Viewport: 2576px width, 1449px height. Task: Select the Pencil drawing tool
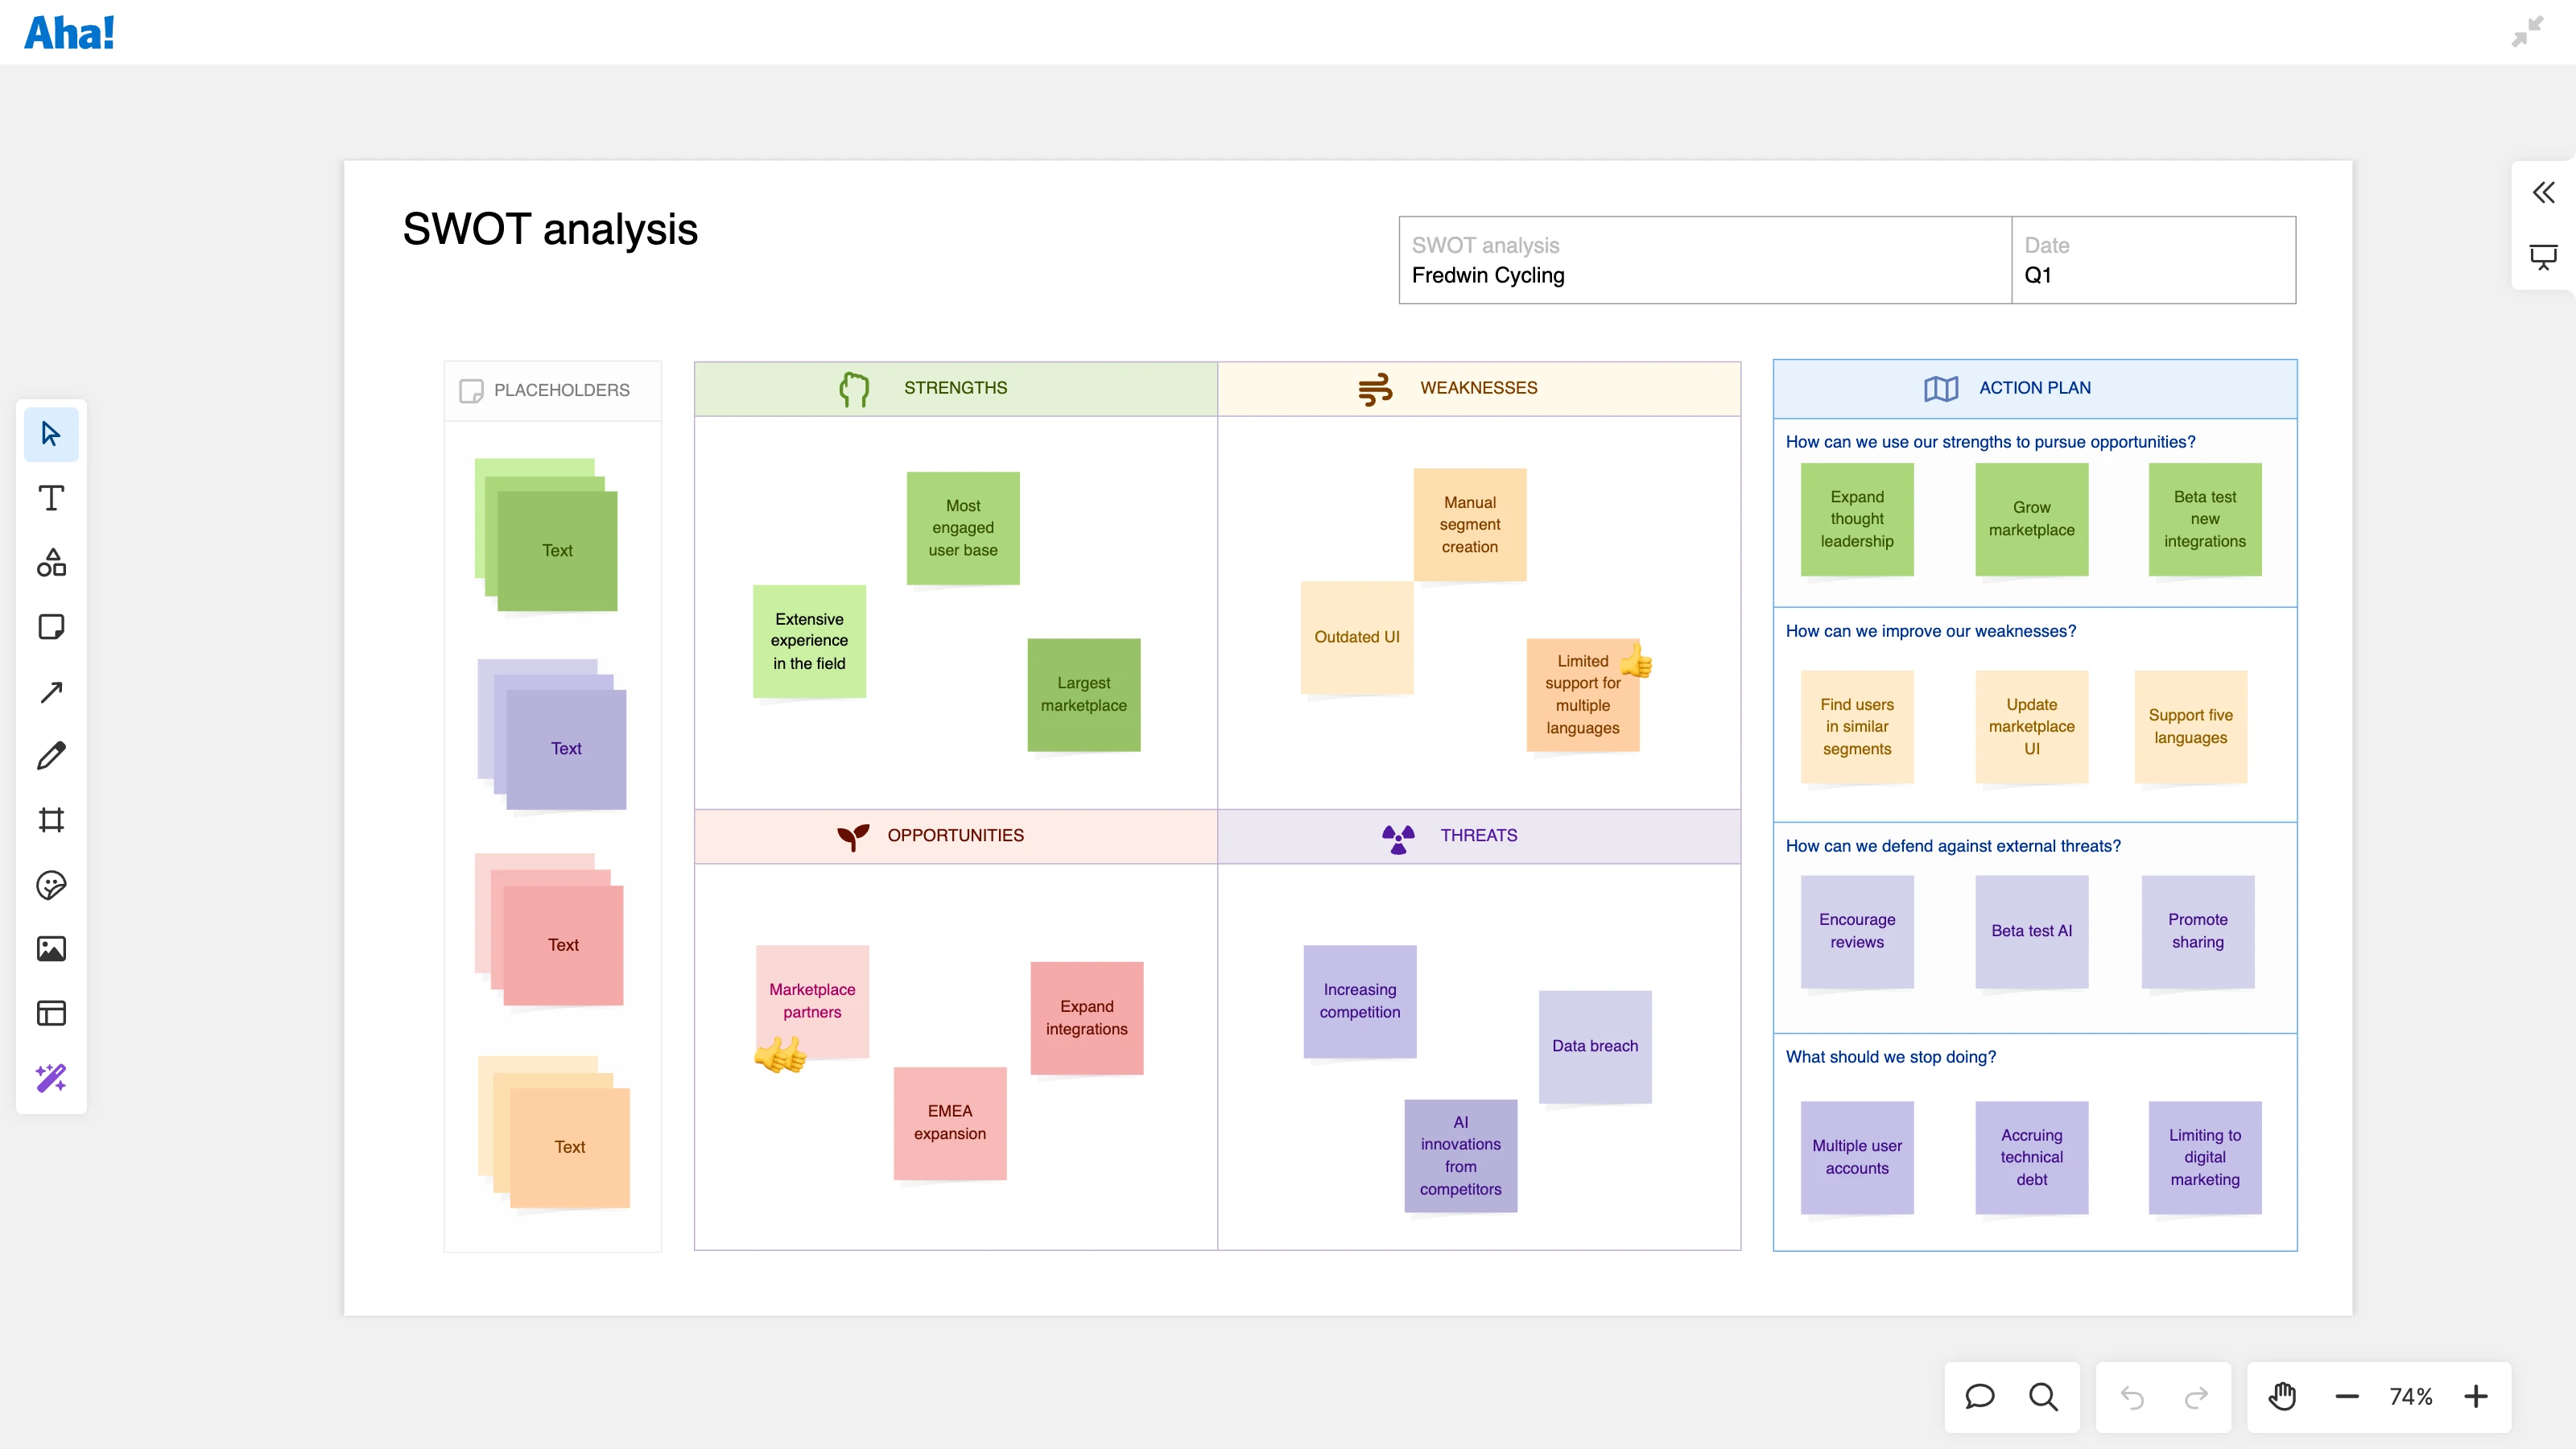51,756
